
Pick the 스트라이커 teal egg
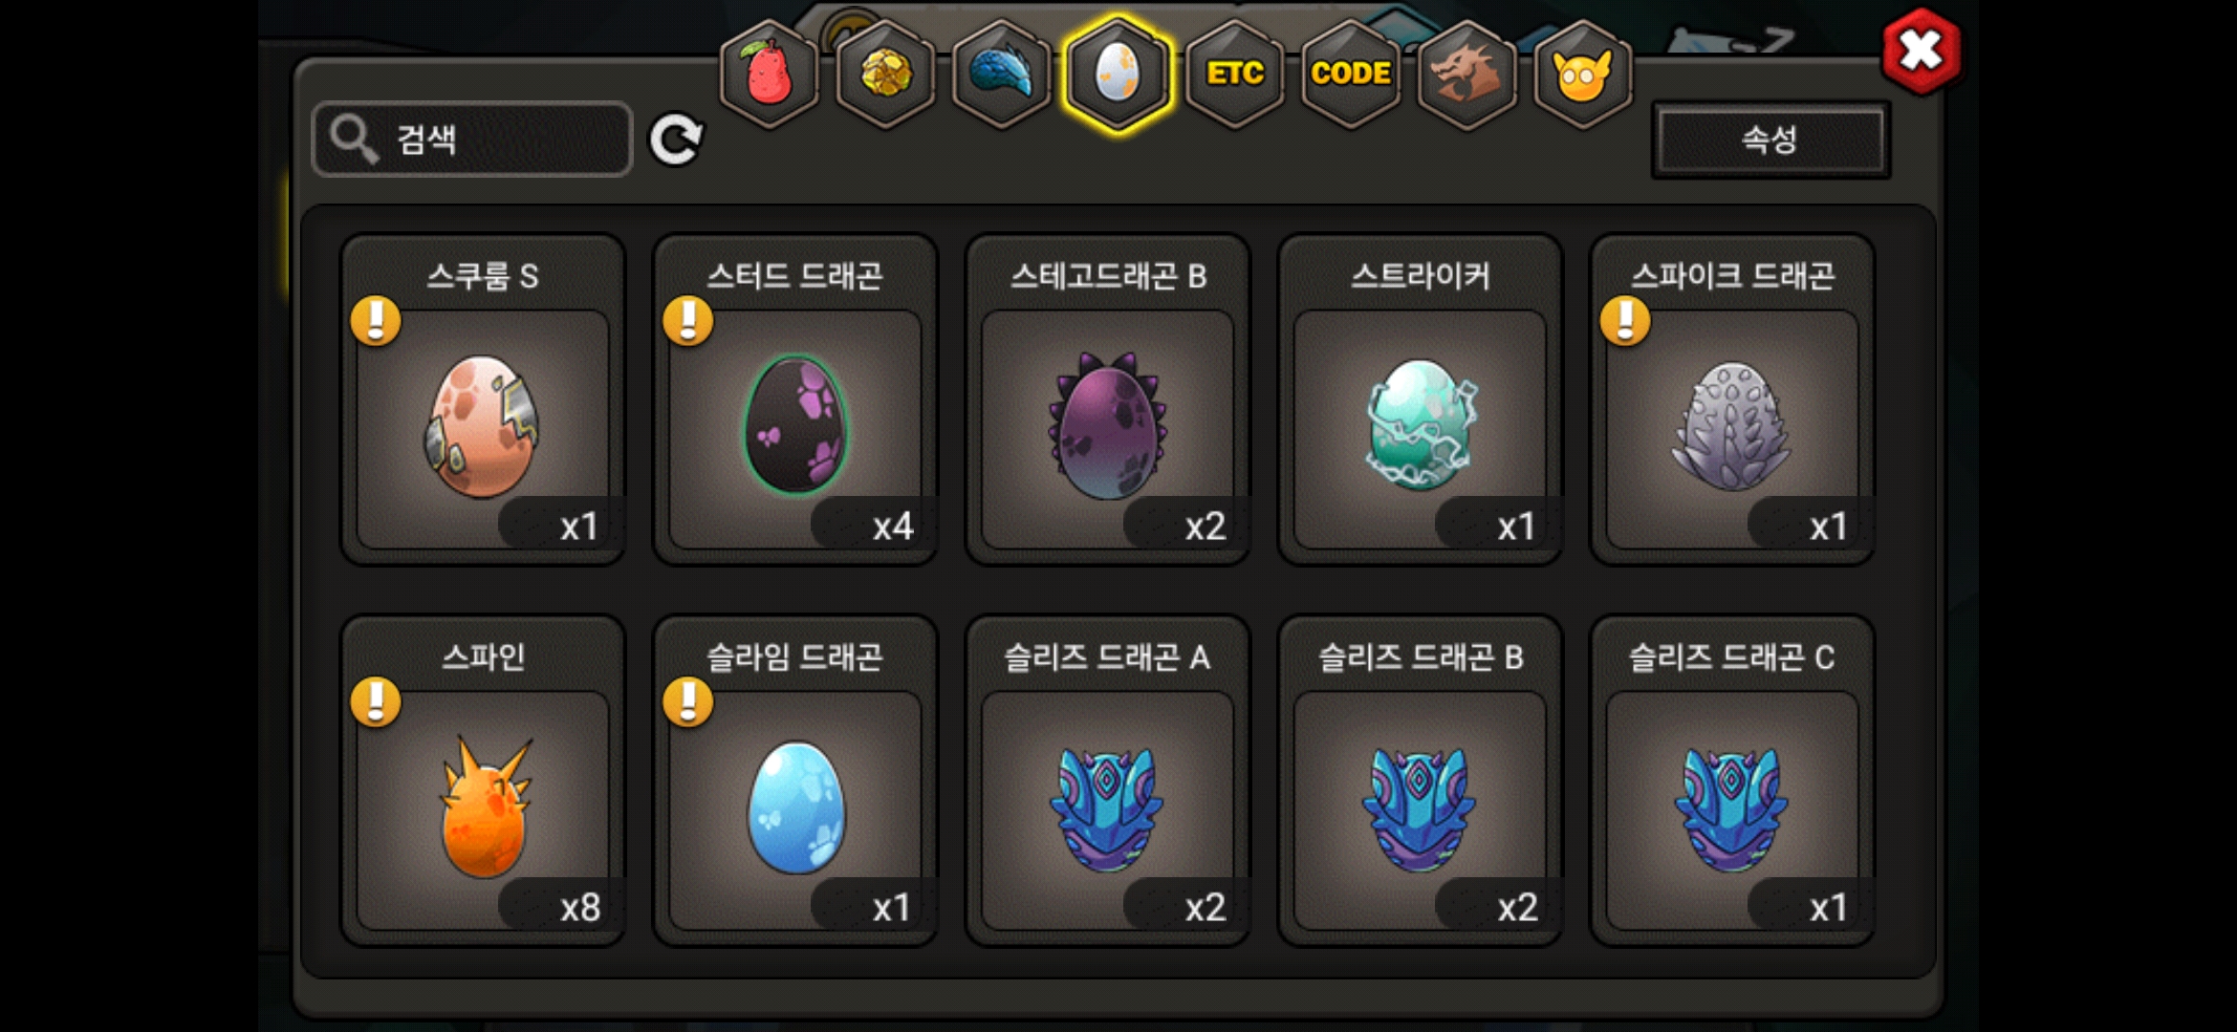pyautogui.click(x=1421, y=399)
